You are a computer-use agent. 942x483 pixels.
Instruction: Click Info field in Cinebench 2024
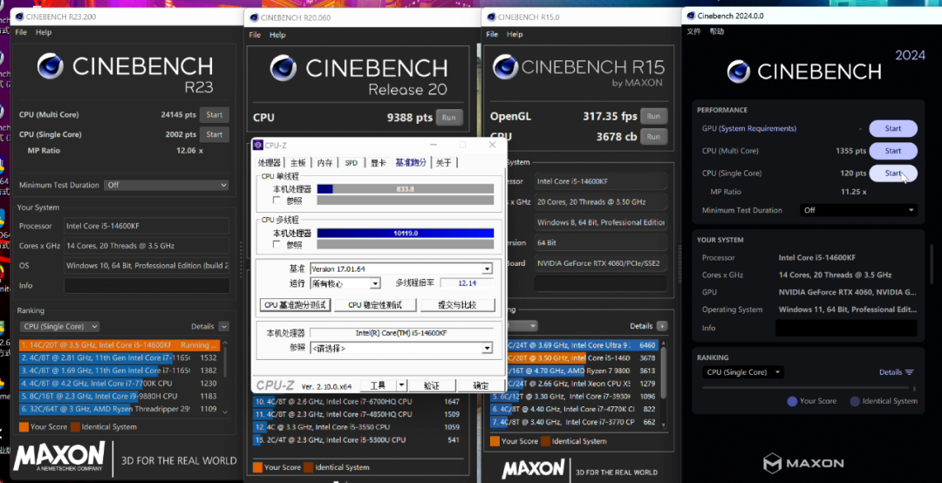tap(846, 328)
